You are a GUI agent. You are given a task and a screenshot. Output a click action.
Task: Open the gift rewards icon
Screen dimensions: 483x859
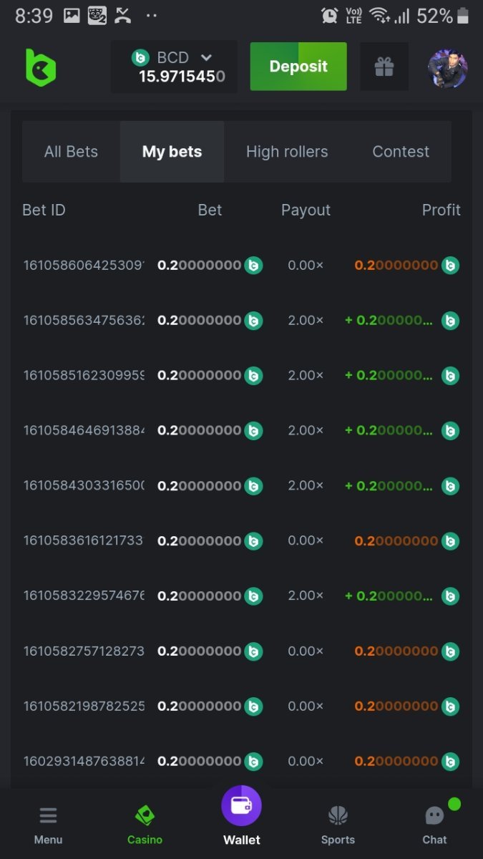click(x=384, y=67)
